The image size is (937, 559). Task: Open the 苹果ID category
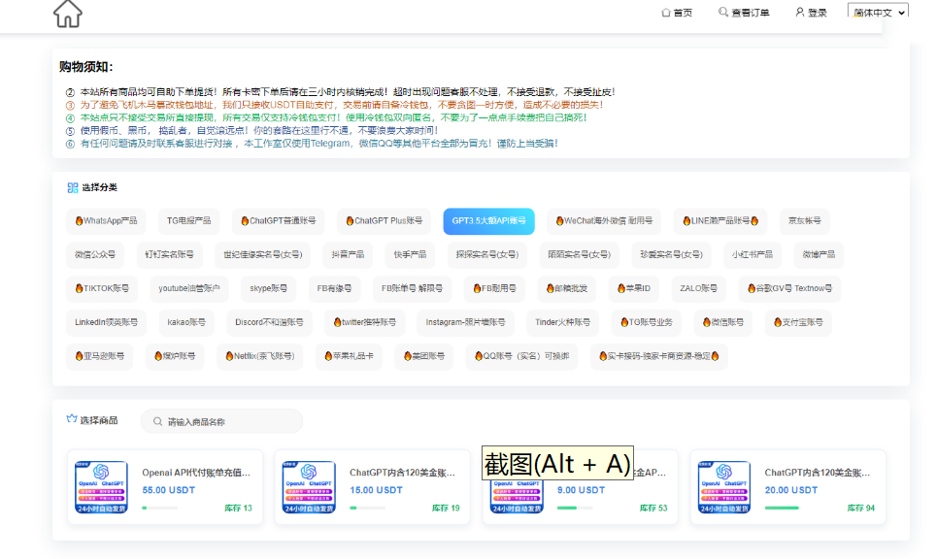633,289
